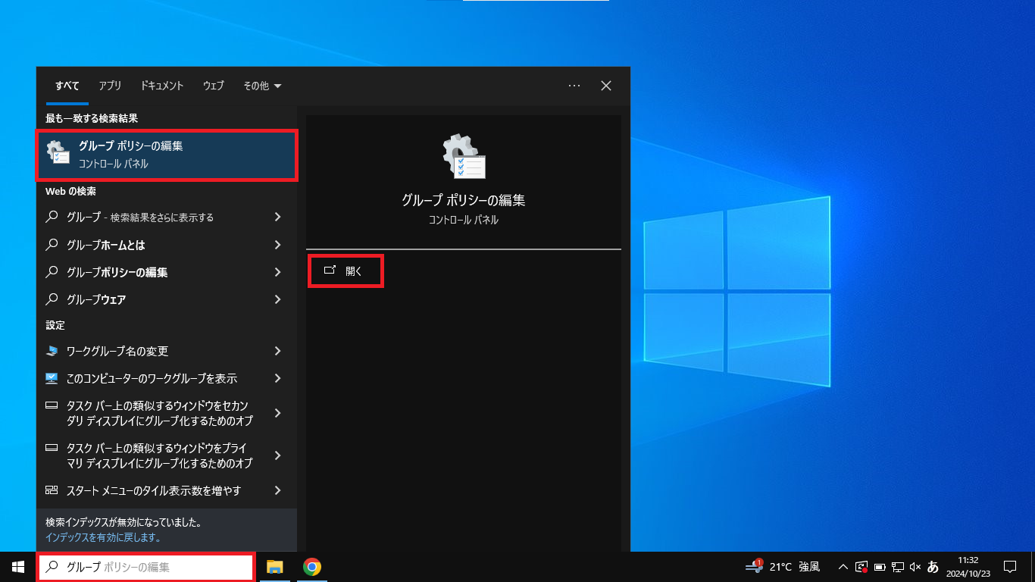The image size is (1035, 582).
Task: Toggle Japanese IME あ input mode
Action: [x=933, y=567]
